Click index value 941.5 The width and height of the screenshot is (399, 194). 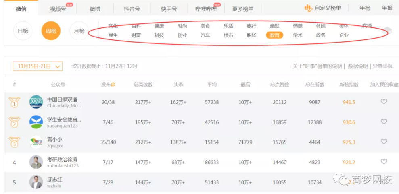coord(349,102)
